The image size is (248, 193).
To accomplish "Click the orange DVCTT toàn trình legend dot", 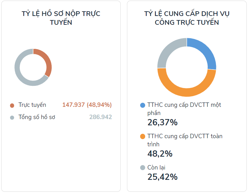I will point(143,136).
